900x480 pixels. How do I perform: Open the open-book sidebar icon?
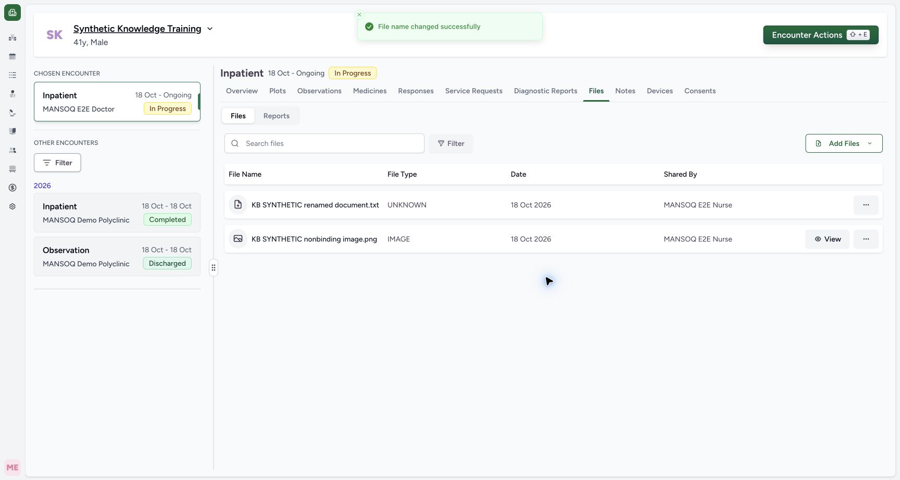pyautogui.click(x=12, y=131)
